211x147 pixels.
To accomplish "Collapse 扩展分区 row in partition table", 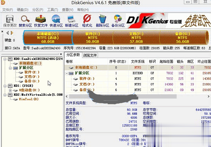I will (x=66, y=73).
